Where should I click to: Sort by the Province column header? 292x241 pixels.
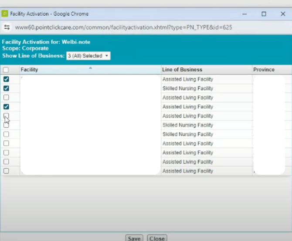[x=272, y=70]
